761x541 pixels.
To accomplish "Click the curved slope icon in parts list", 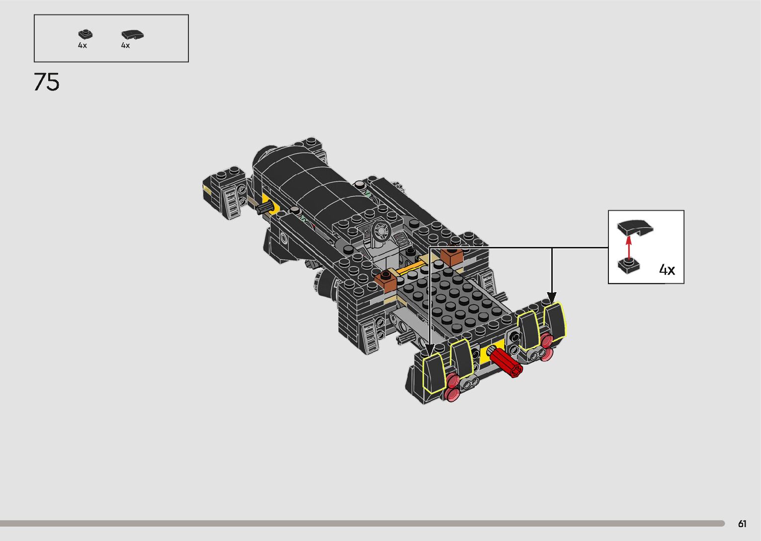I will (x=133, y=35).
